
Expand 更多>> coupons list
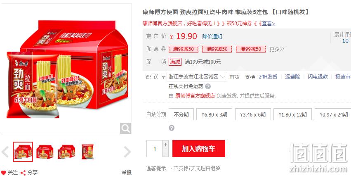click(x=277, y=49)
